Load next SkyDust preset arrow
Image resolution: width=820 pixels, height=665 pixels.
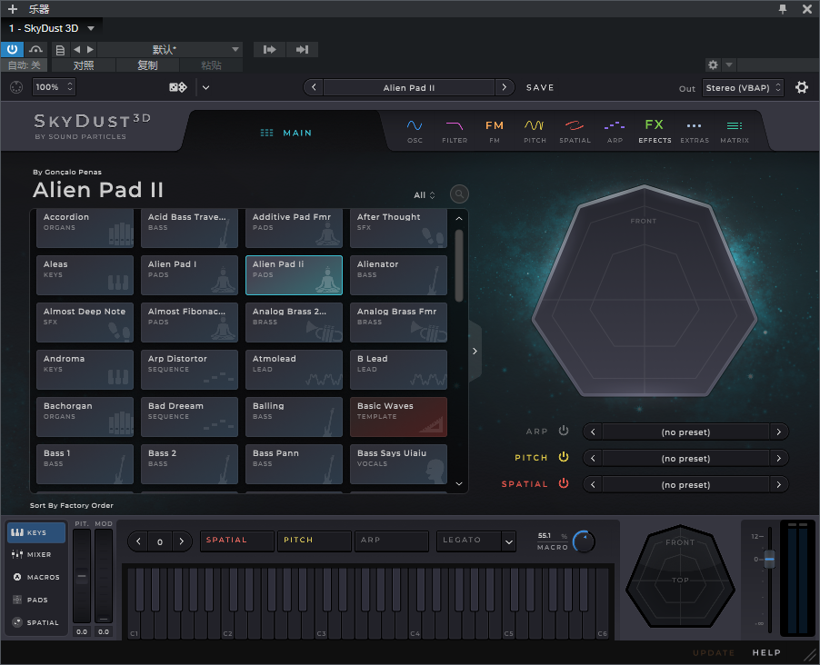pyautogui.click(x=505, y=87)
